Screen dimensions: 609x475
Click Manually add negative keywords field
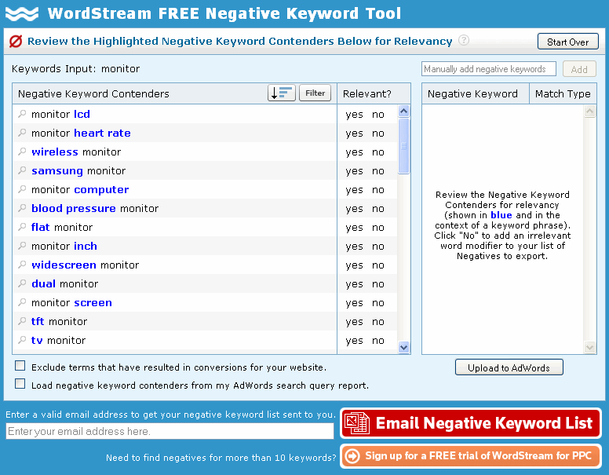pyautogui.click(x=489, y=69)
